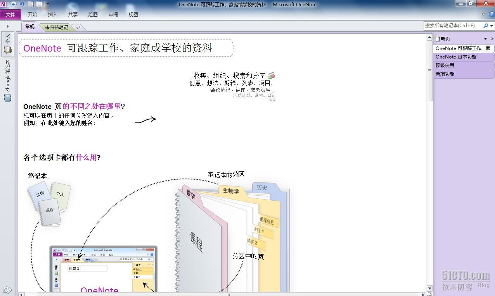Click the page title box 'OneNote 可跟踪工作'
Viewport: 495px width, 296px height.
click(126, 48)
